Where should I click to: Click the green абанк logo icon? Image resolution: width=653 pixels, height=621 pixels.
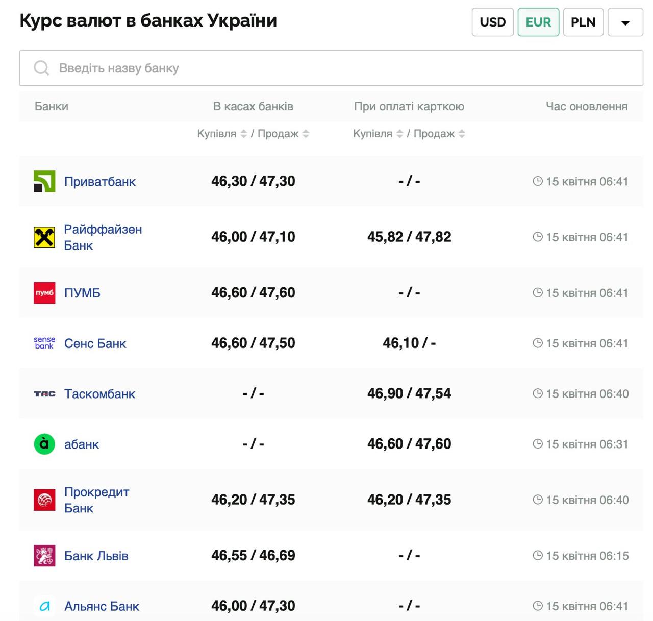(x=44, y=444)
